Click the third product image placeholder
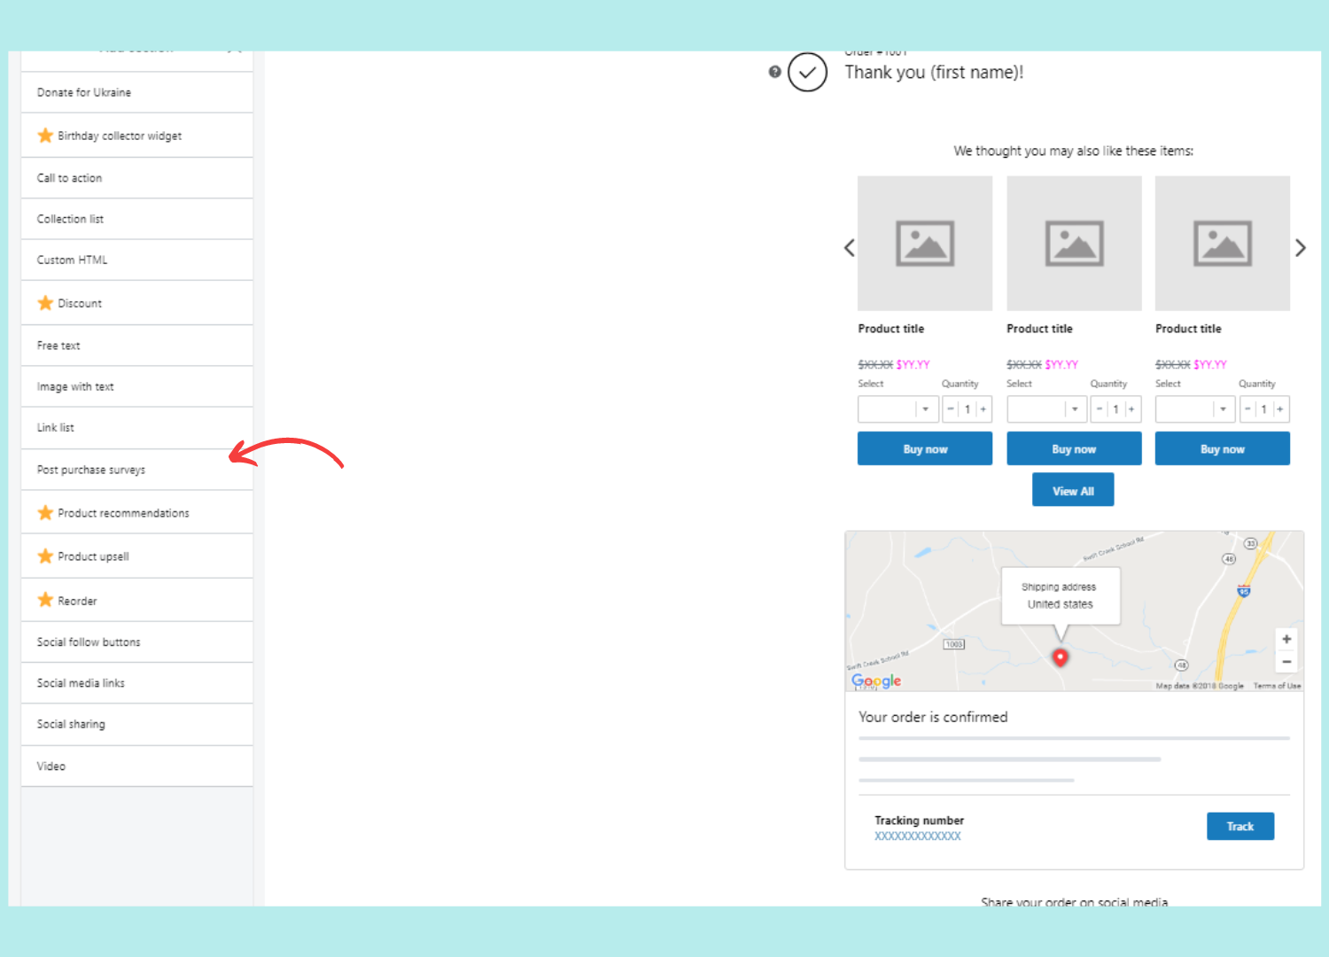1329x957 pixels. tap(1223, 244)
